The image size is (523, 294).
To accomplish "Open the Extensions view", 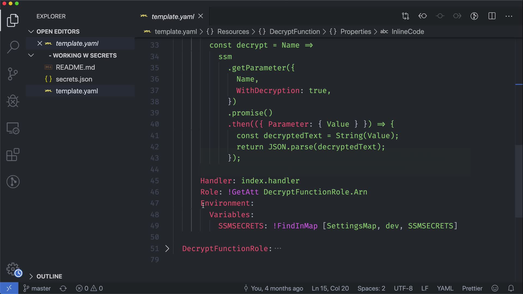I will point(13,155).
